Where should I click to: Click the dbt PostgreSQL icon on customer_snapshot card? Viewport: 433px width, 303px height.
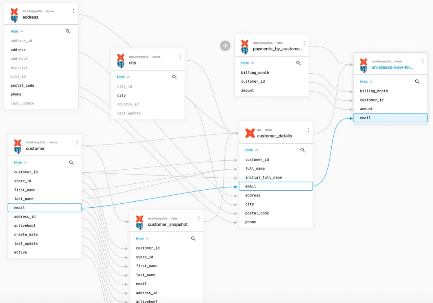point(139,222)
